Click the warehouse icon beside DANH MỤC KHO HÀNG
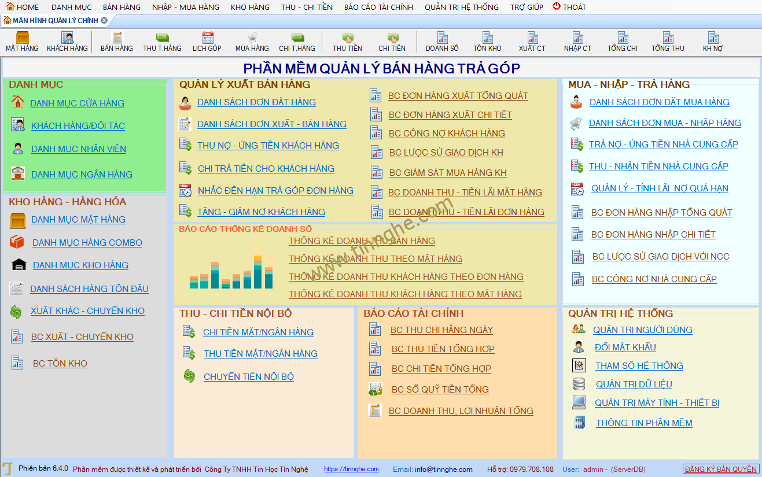Viewport: 762px width, 477px height. point(19,265)
